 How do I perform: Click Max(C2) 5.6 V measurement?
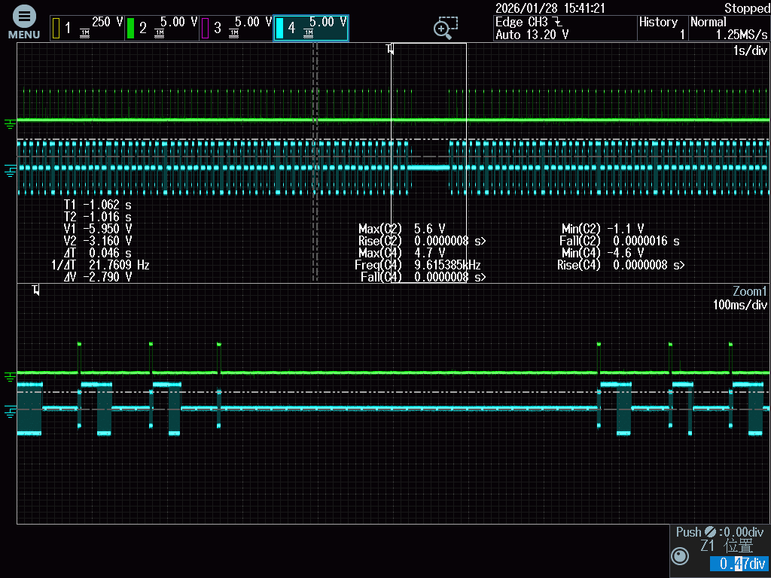pos(402,229)
